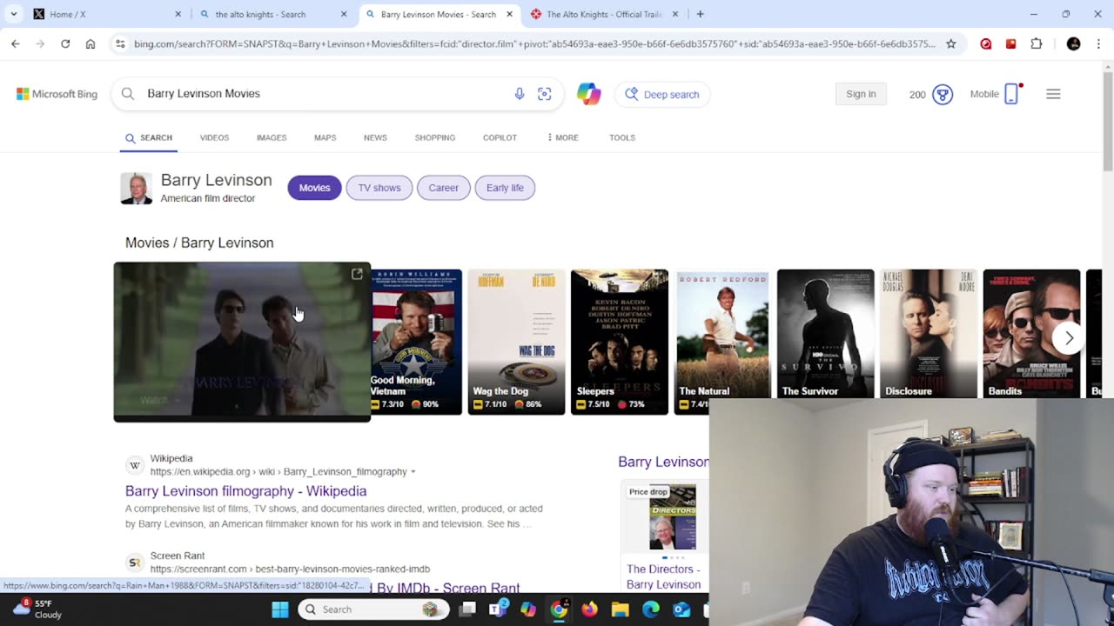Click the browser back arrow
This screenshot has height=626, width=1114.
(16, 43)
